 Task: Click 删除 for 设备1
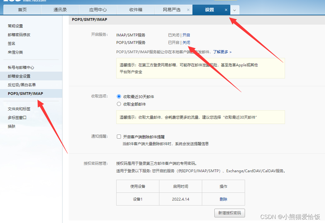pyautogui.click(x=223, y=199)
